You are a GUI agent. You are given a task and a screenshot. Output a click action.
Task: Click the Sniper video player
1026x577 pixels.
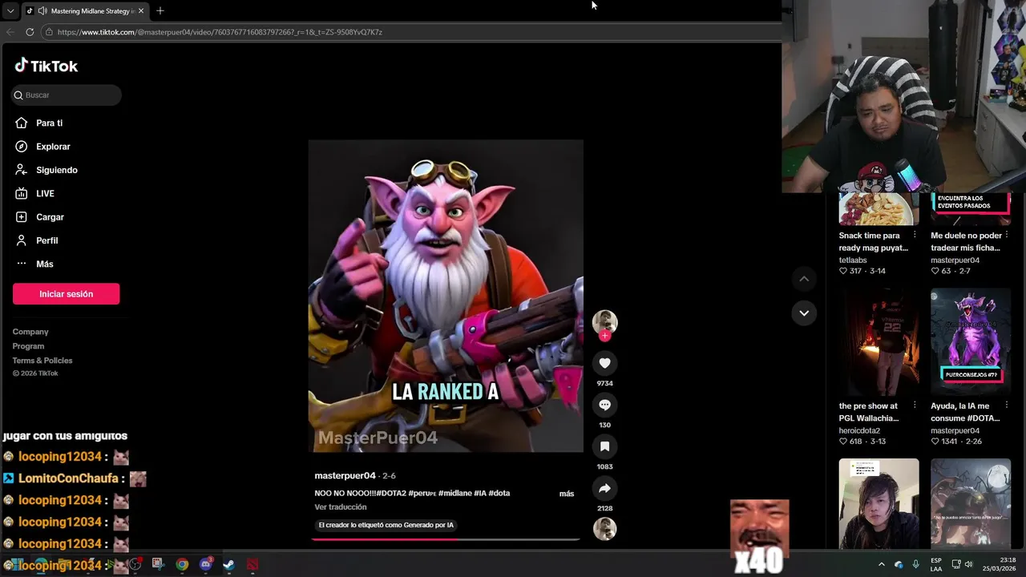(446, 296)
